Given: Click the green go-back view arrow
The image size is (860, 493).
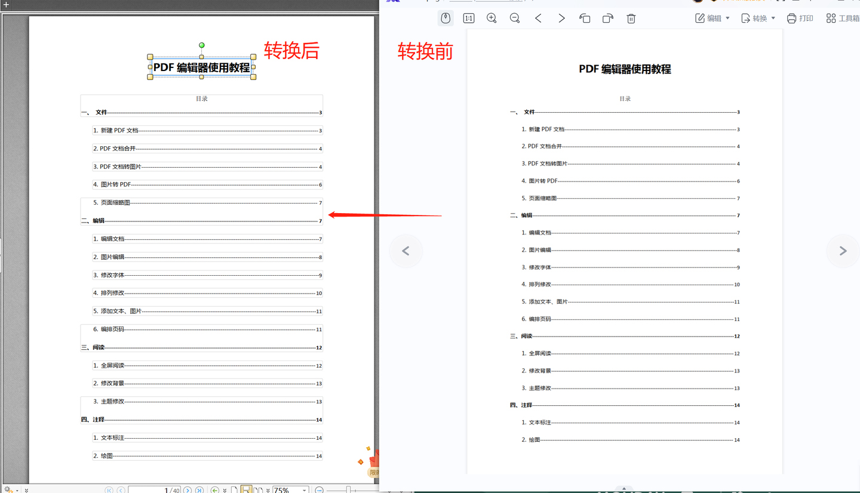Looking at the screenshot, I should 215,491.
